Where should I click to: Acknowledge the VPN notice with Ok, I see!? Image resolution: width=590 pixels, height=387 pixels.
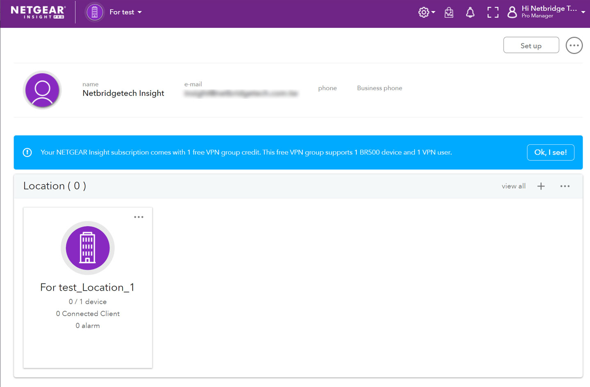pyautogui.click(x=550, y=152)
